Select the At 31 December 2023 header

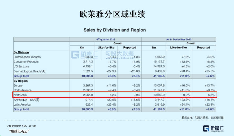point(179,39)
